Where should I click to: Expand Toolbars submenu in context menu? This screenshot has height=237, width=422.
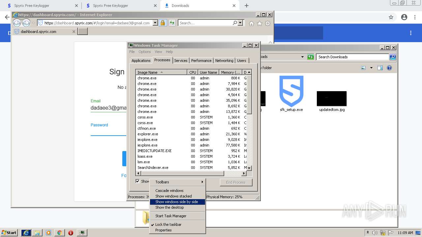click(x=177, y=182)
